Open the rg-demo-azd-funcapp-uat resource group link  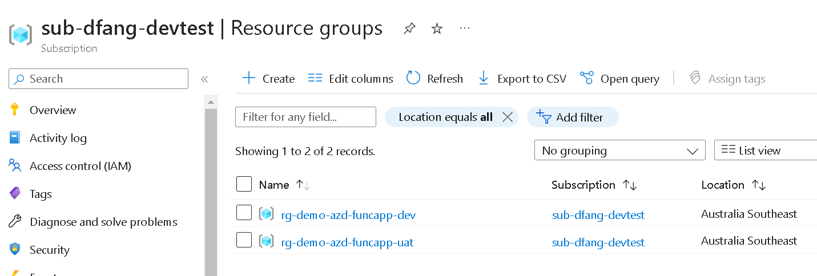(x=347, y=242)
